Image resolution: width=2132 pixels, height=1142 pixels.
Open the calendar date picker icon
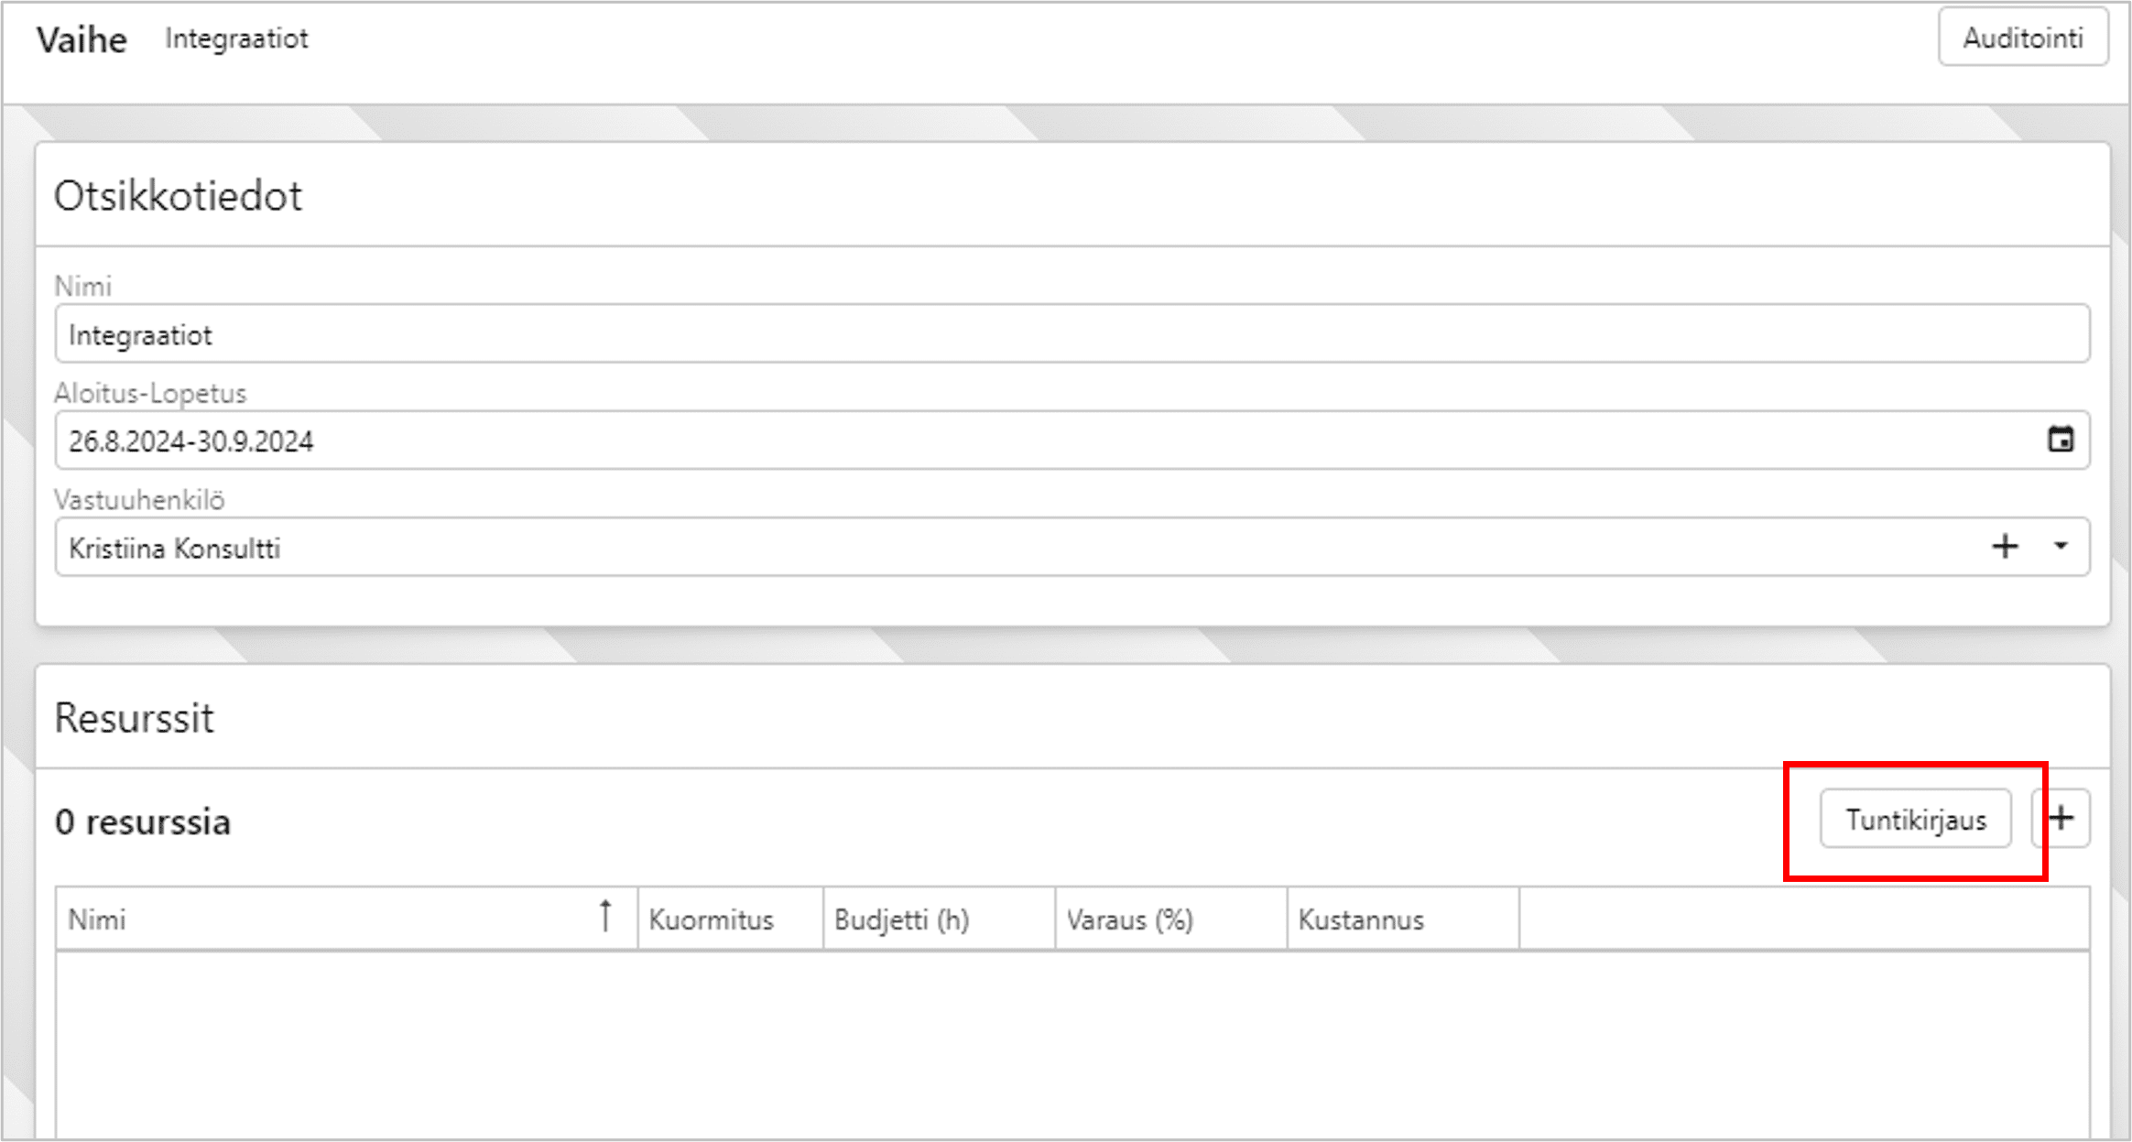(x=2061, y=440)
